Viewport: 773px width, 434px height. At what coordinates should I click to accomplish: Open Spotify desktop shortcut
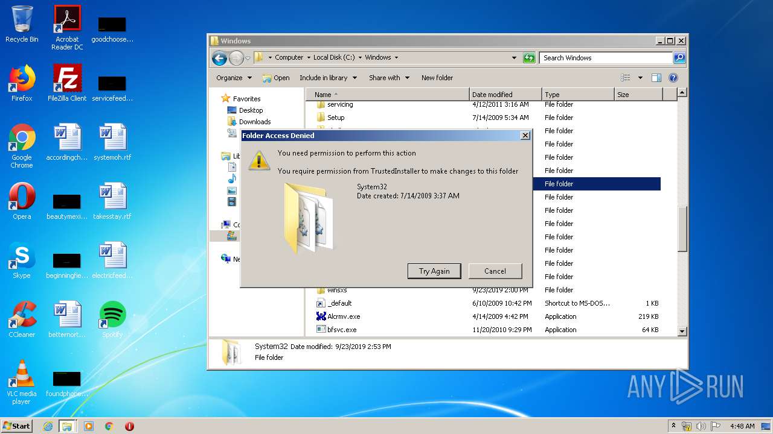tap(112, 319)
